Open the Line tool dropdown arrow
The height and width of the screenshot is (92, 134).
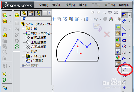(130, 29)
